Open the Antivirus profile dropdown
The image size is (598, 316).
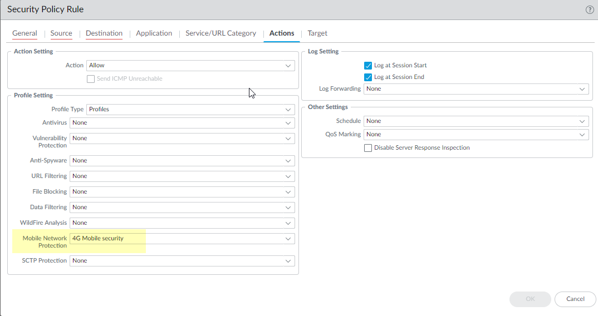182,123
